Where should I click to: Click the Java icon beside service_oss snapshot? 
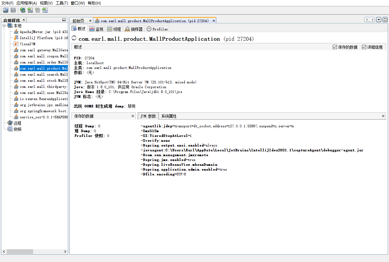point(16,117)
